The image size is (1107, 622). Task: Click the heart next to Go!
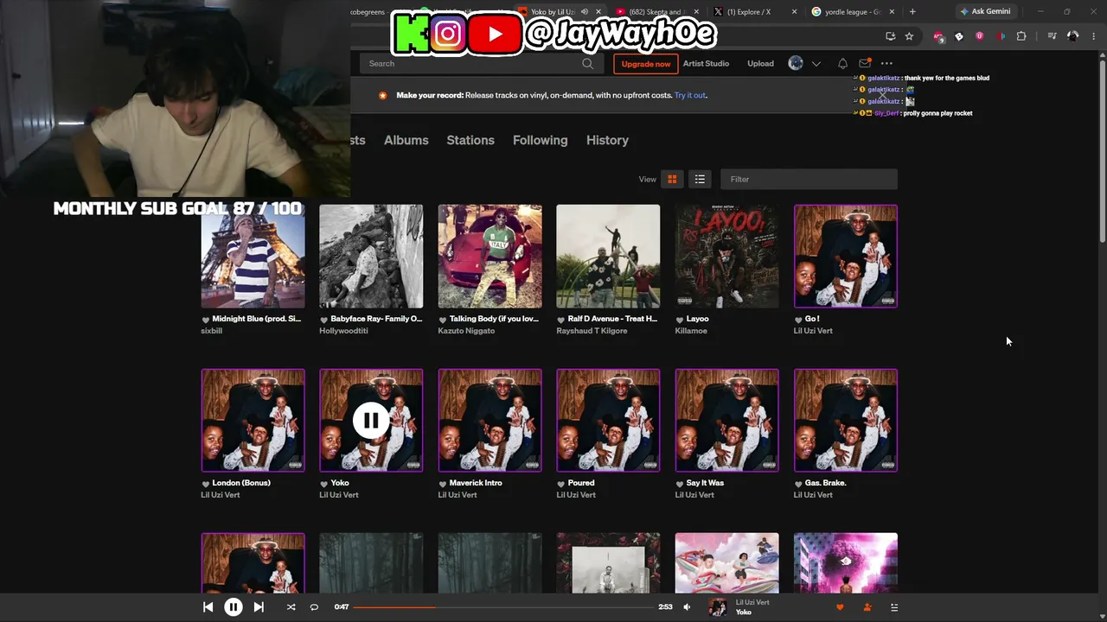(x=798, y=320)
